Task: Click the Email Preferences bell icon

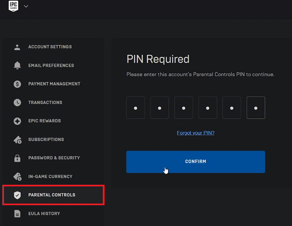Action: (x=17, y=65)
